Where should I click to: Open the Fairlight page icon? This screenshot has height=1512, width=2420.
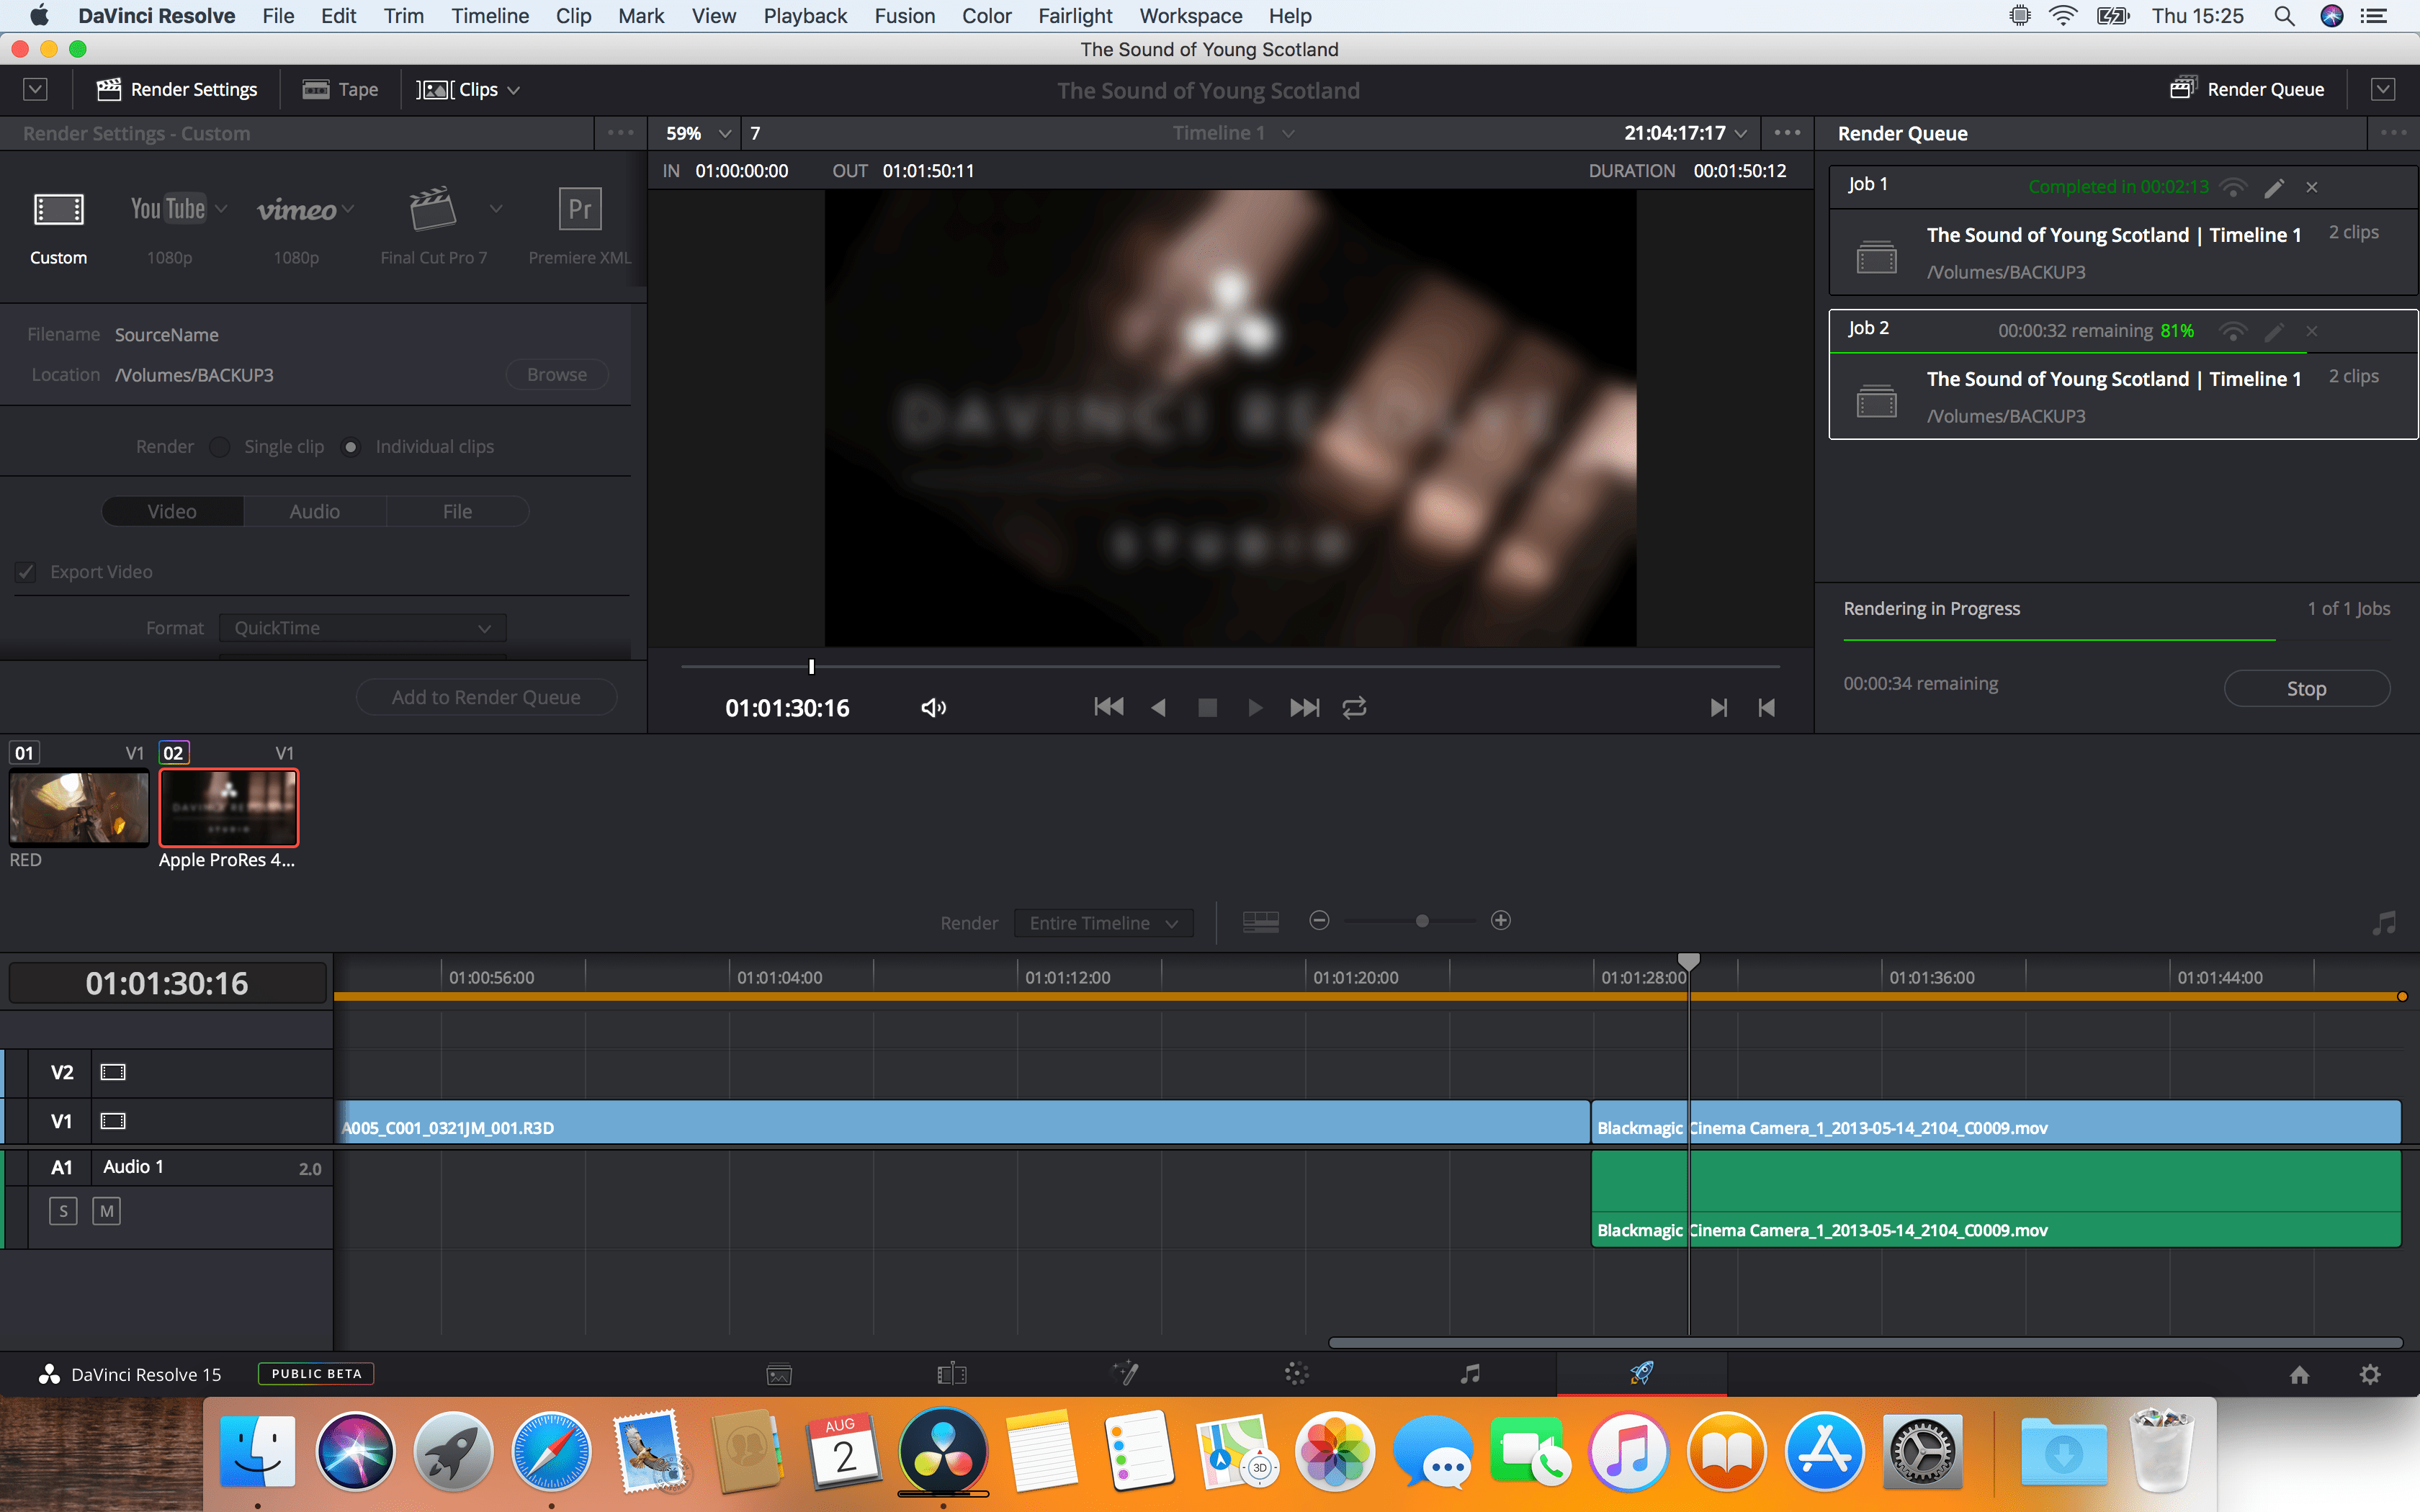click(x=1469, y=1374)
